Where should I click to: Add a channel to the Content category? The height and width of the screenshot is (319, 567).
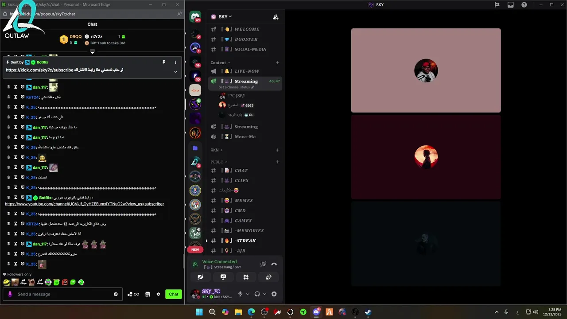point(278,62)
